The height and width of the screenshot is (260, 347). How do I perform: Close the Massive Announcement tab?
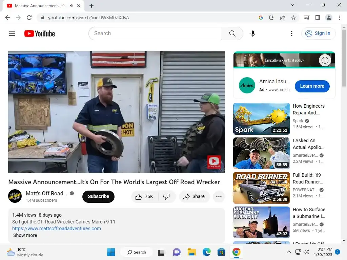[79, 6]
